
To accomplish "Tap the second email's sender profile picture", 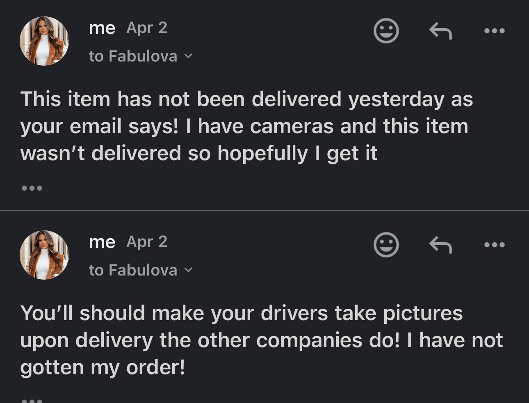I will [44, 255].
